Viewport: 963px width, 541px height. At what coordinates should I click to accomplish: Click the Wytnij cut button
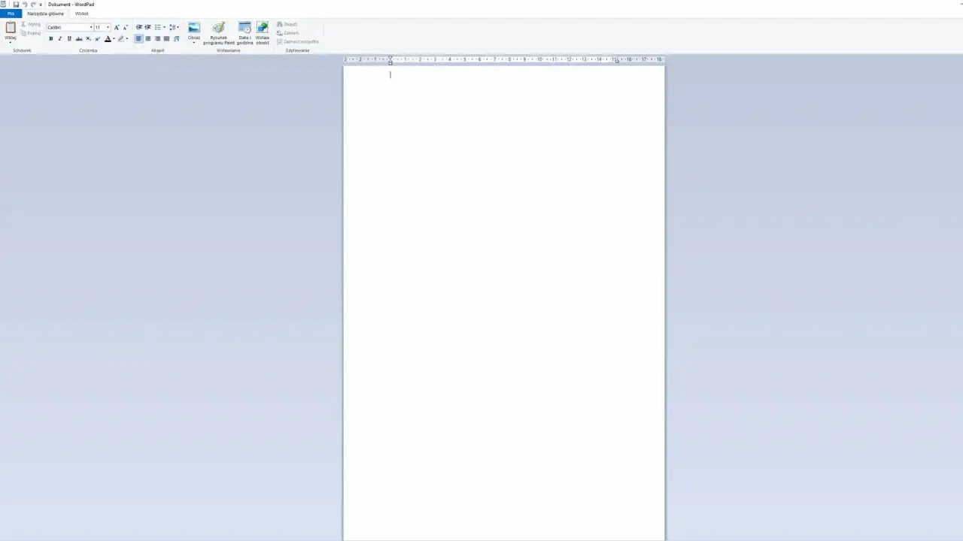click(x=31, y=24)
